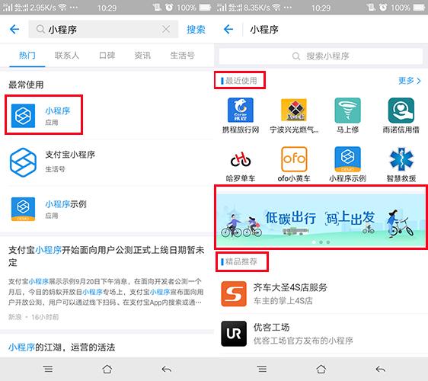
Task: Switch to the 口碑 tab
Action: (107, 56)
